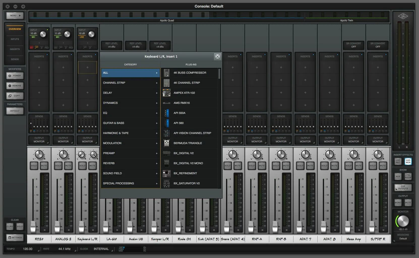Solo the ANALOG 2 channel
419x258 pixels.
click(58, 166)
